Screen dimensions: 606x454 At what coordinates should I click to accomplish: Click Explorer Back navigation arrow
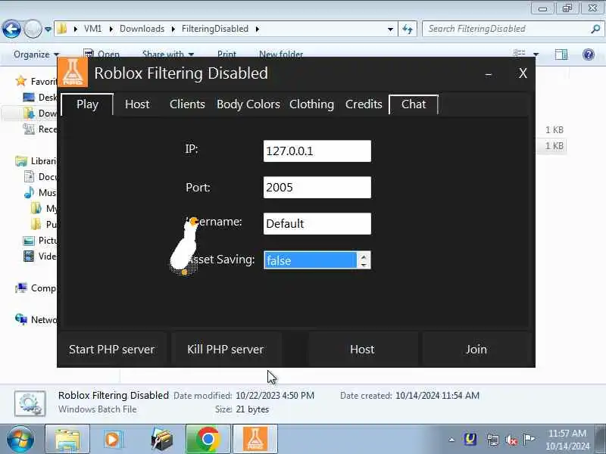coord(11,29)
